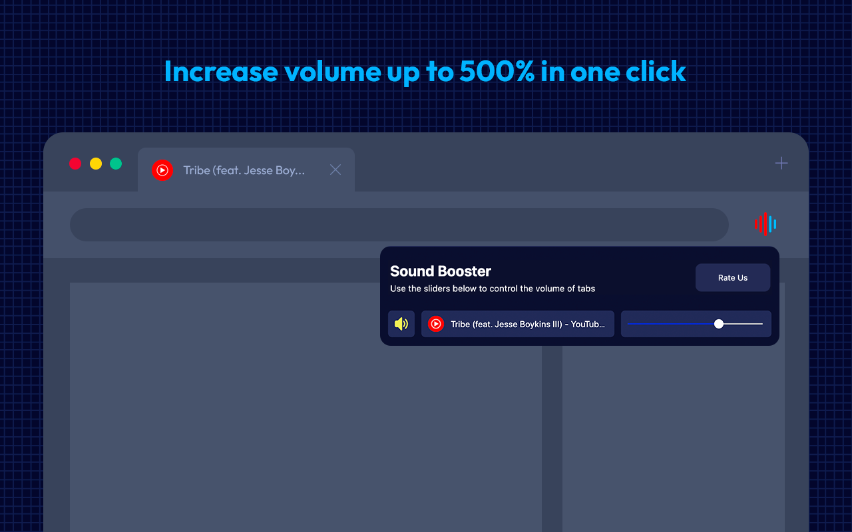
Task: Mute the tab with the speaker icon
Action: [x=401, y=324]
